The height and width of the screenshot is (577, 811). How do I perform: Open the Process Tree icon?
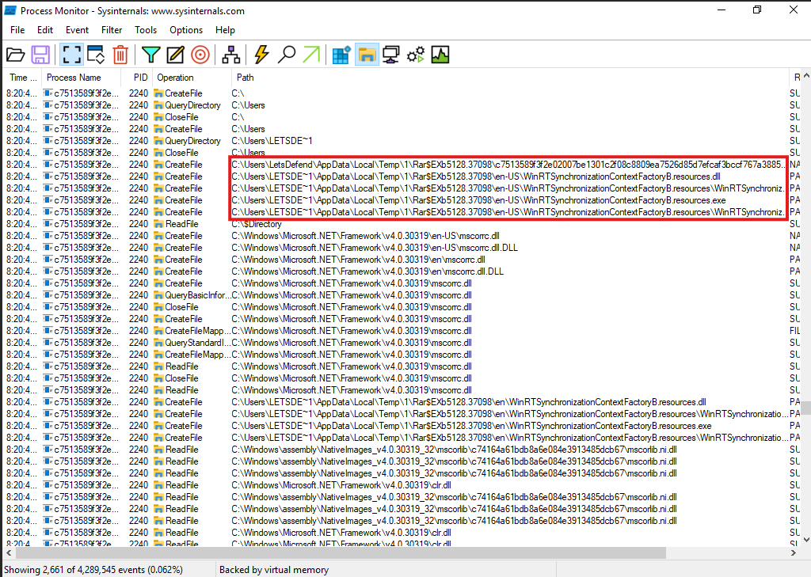point(230,55)
